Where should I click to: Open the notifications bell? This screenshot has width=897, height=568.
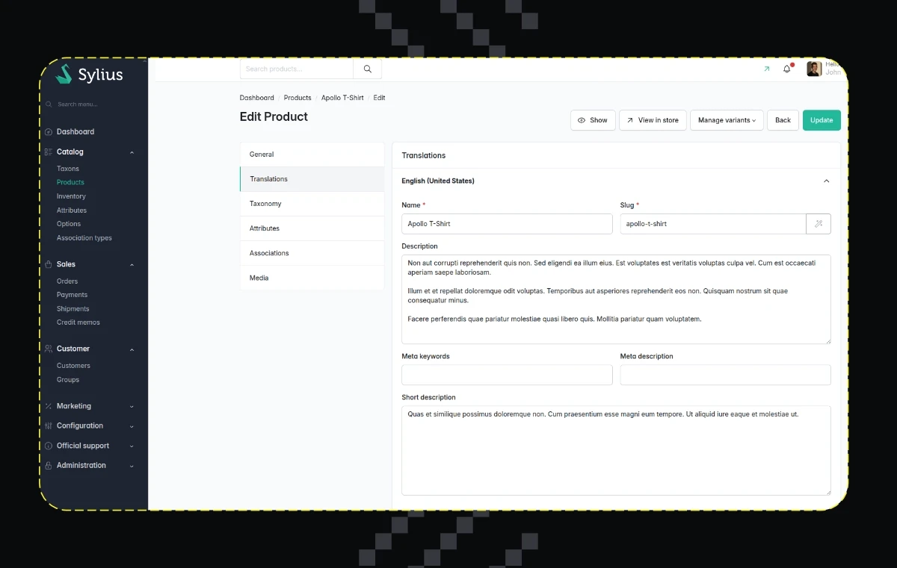tap(787, 69)
